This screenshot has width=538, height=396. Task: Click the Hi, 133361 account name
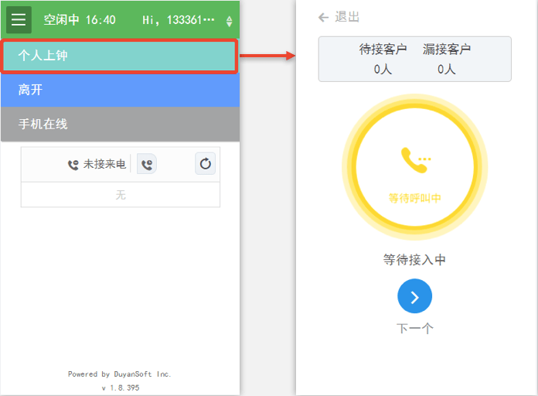pos(179,20)
